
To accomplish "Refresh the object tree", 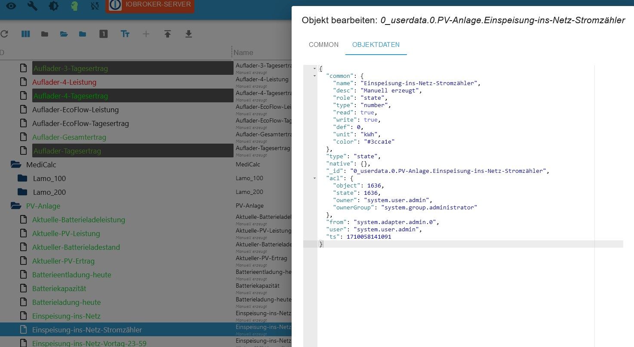I will point(4,34).
